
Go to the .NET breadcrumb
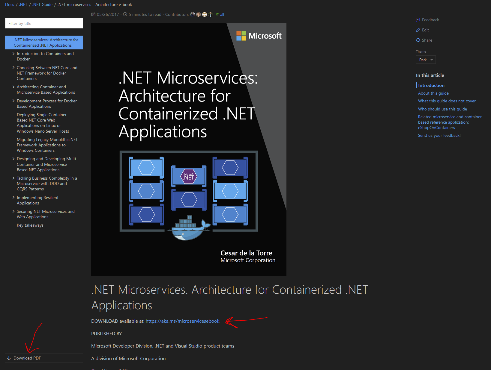[23, 4]
